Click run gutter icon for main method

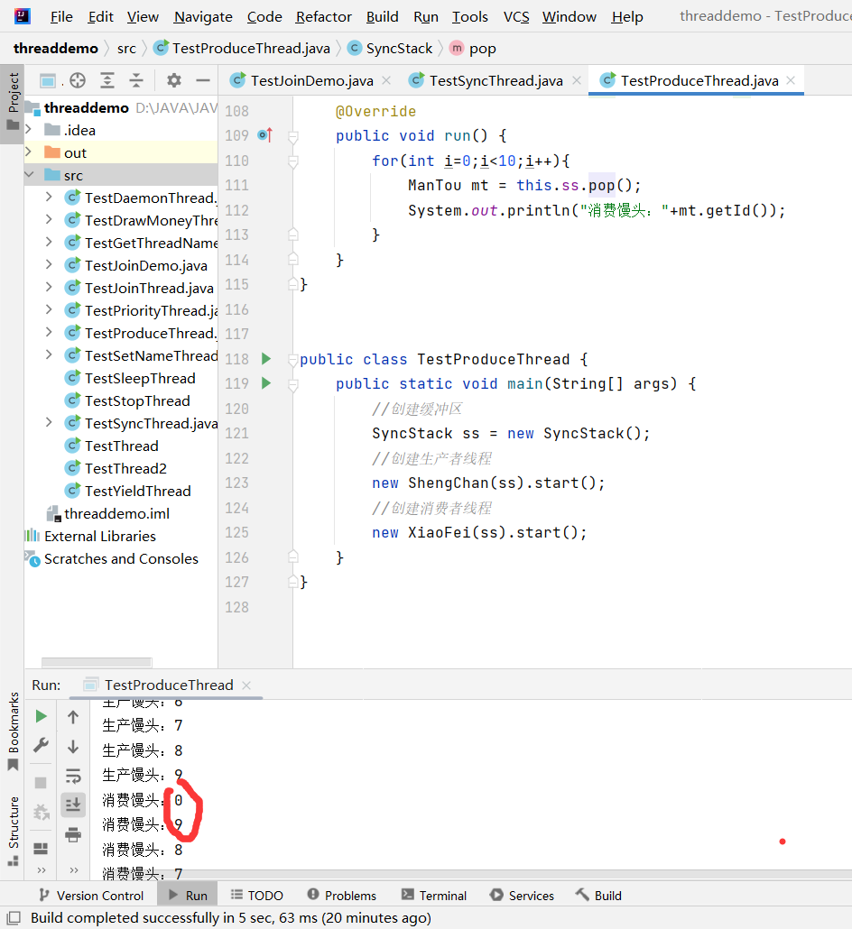click(266, 383)
